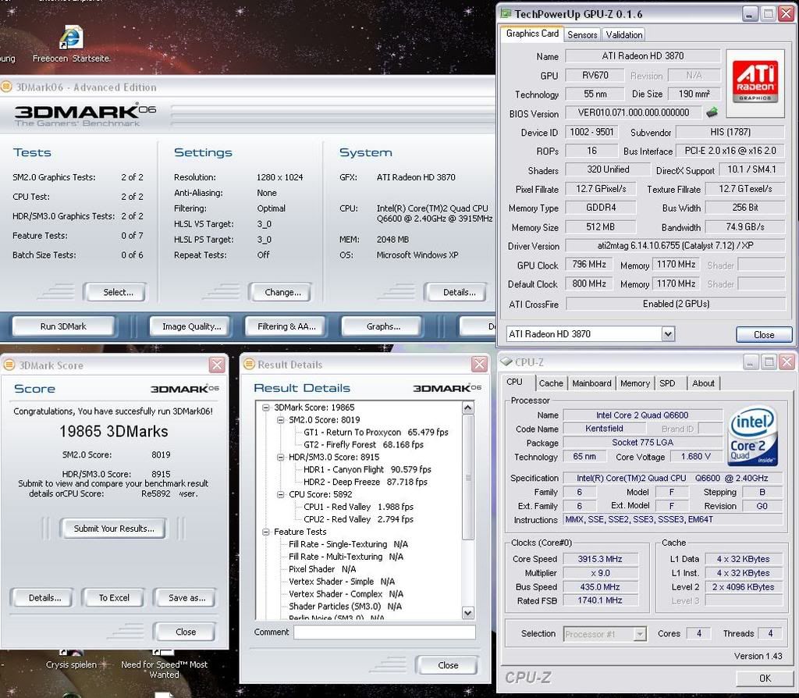Close Result Details using the title X

479,364
